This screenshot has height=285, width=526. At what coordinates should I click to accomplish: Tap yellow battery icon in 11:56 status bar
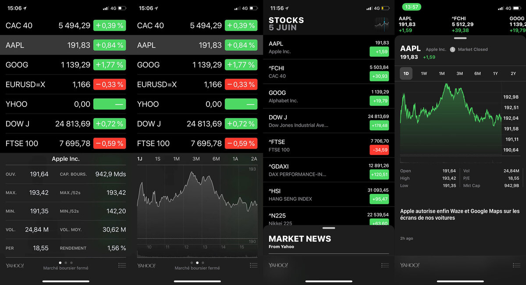click(x=385, y=8)
